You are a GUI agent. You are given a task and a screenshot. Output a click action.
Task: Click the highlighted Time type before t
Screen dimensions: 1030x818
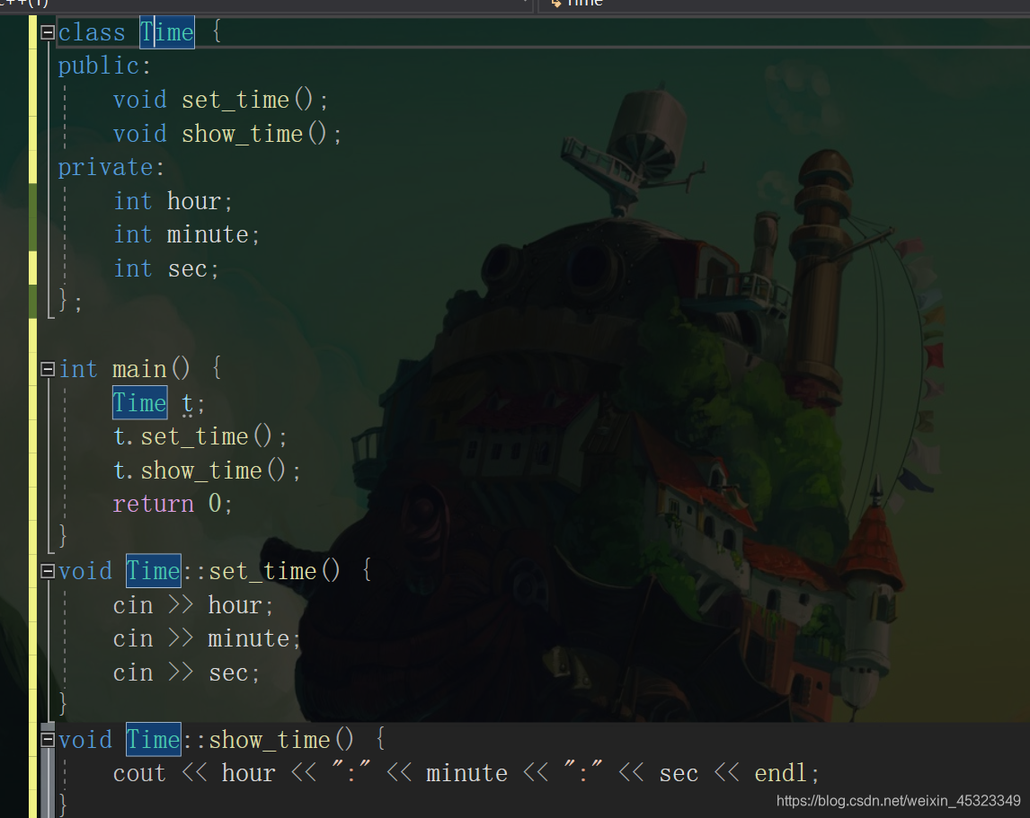(x=140, y=403)
